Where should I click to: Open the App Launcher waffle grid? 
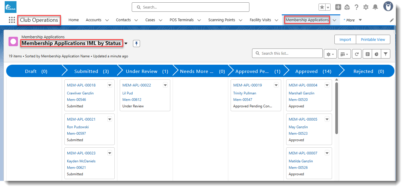12,20
